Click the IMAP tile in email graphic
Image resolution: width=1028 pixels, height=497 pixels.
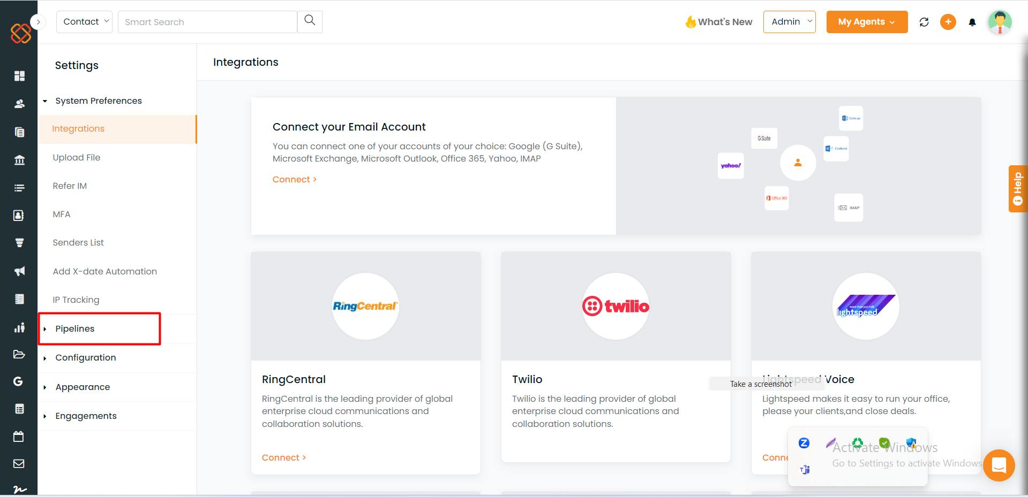coord(849,208)
